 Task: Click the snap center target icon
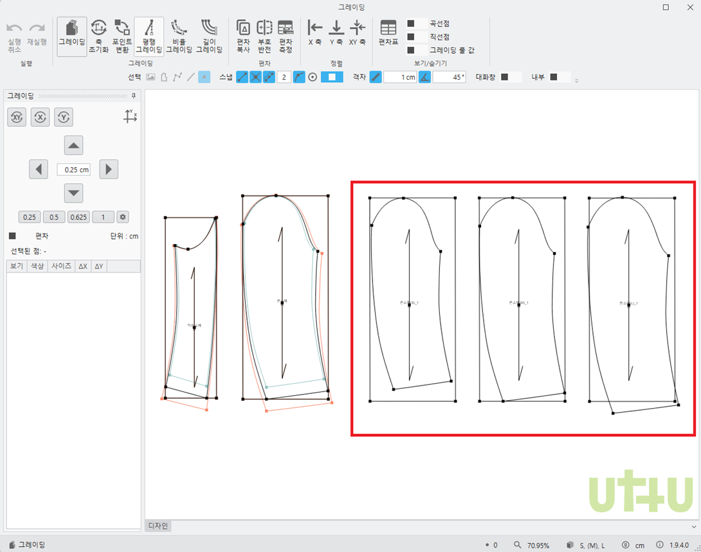[313, 77]
